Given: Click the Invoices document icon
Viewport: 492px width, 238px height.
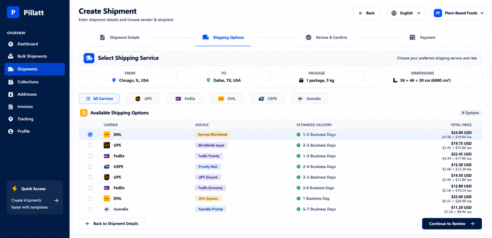Looking at the screenshot, I should pos(11,107).
